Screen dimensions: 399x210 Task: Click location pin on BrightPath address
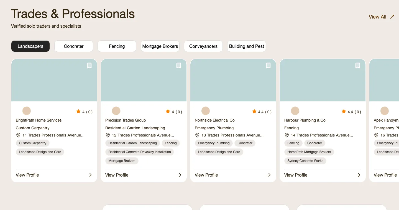coord(18,135)
